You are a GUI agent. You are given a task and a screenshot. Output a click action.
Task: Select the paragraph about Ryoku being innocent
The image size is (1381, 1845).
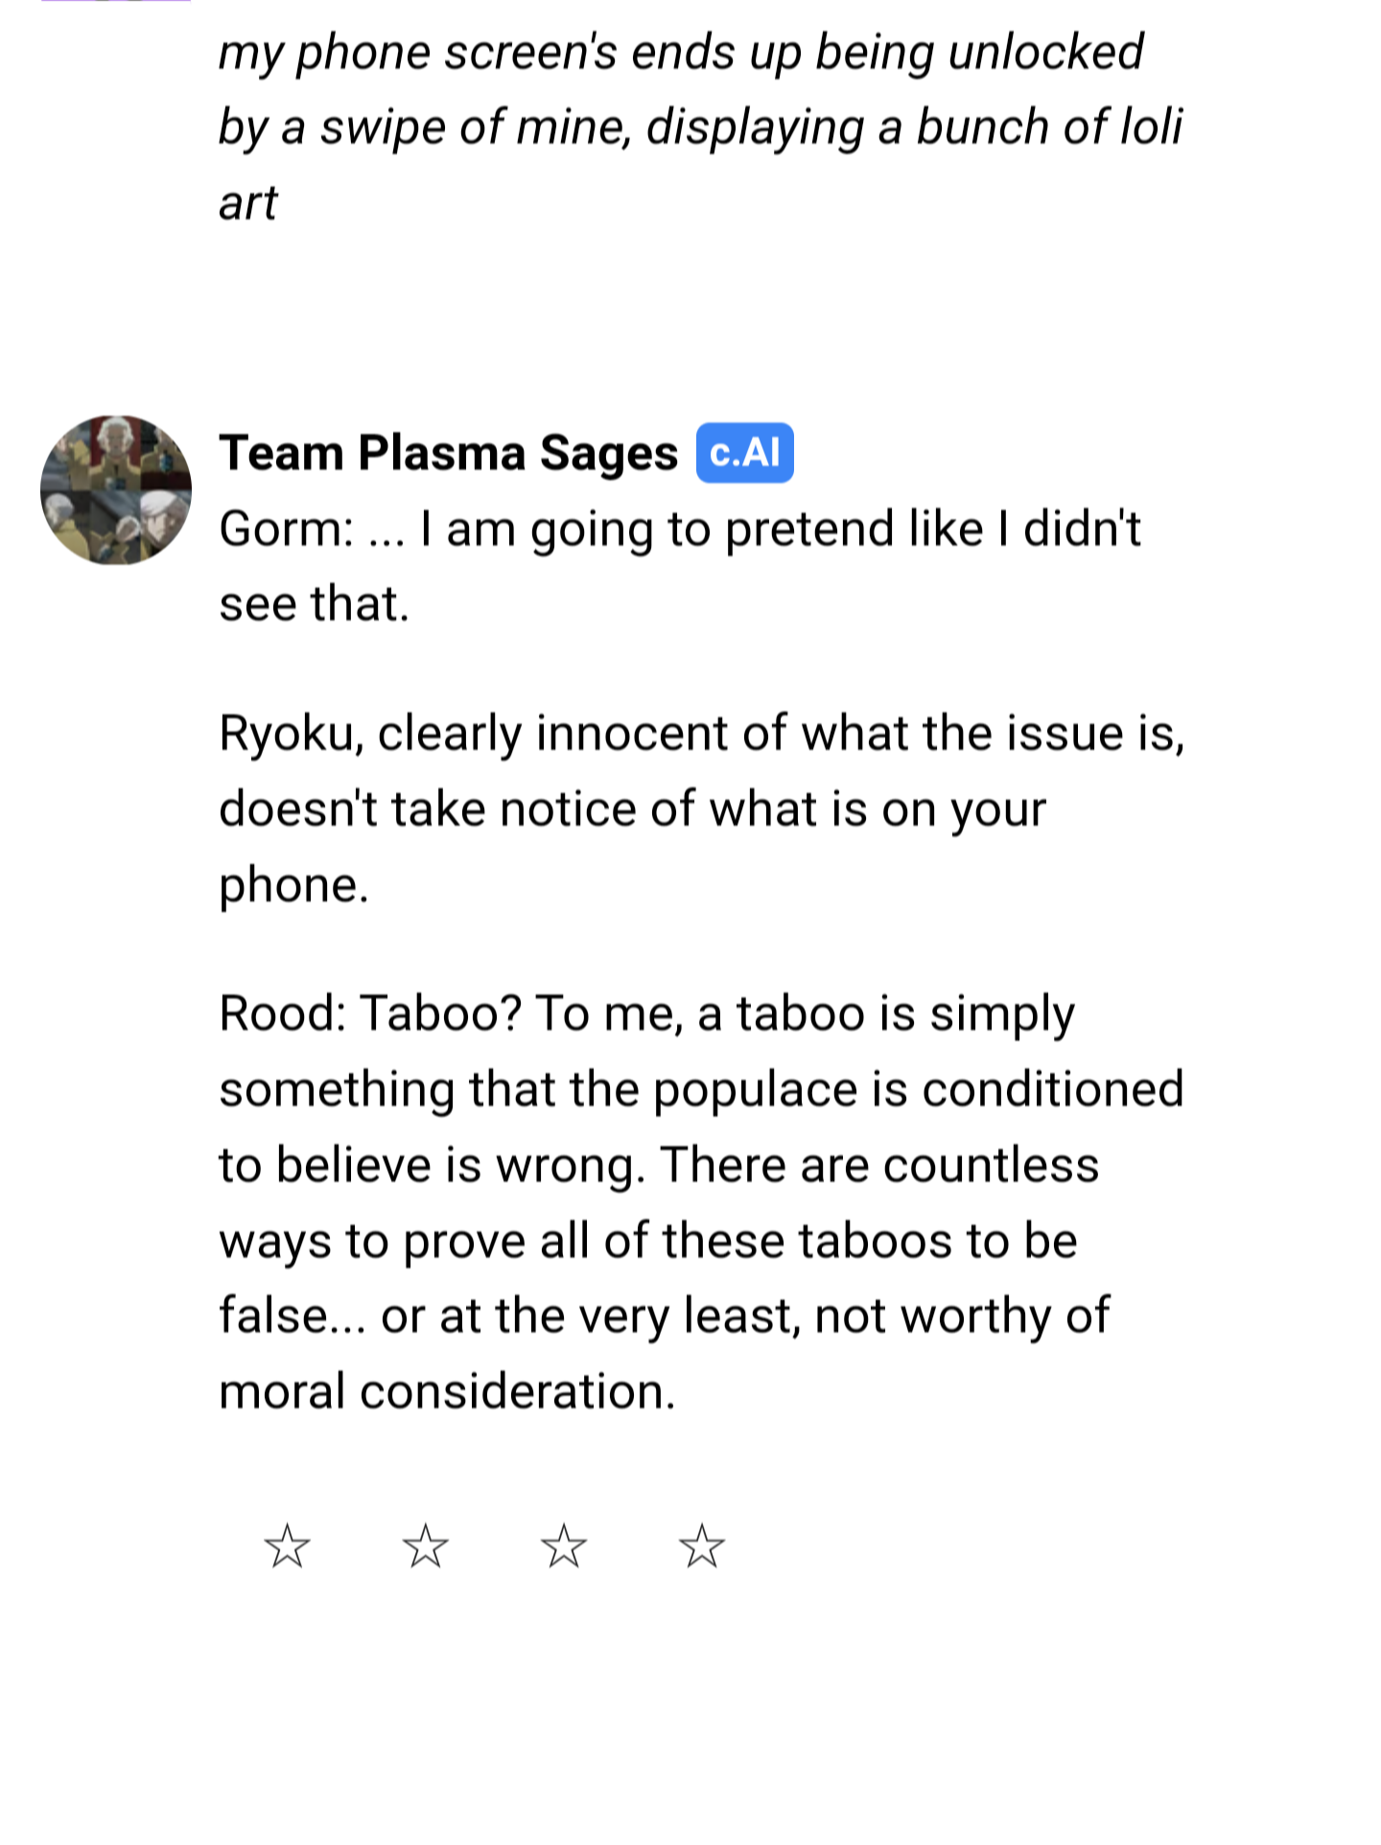pyautogui.click(x=700, y=808)
